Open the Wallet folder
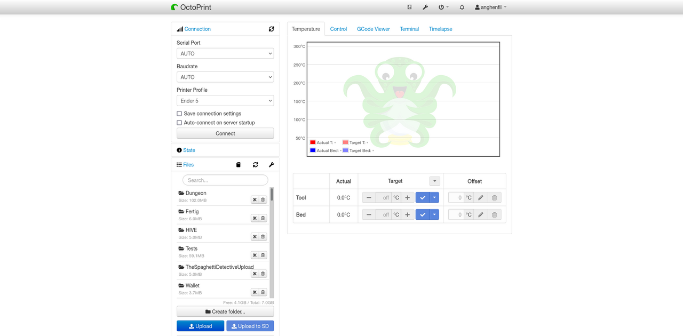This screenshot has height=336, width=683. [193, 285]
